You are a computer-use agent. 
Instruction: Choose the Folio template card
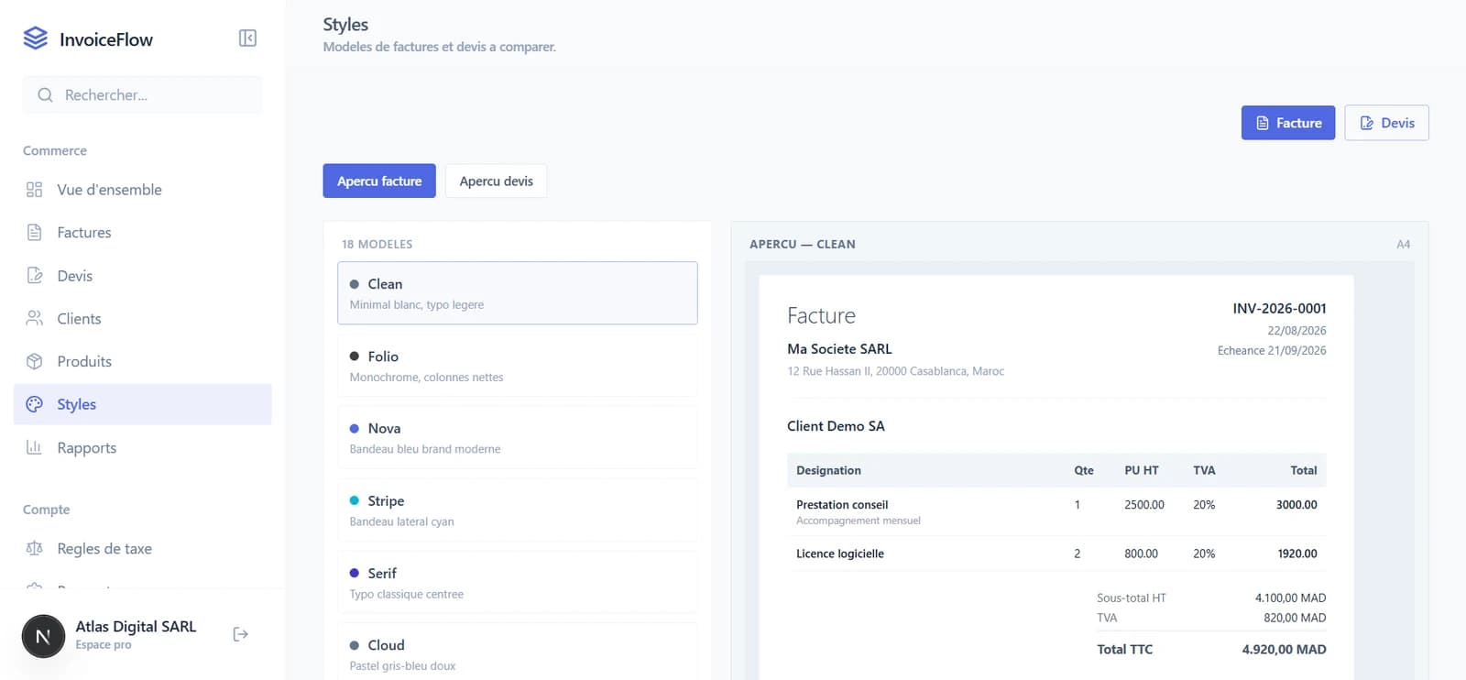point(518,366)
